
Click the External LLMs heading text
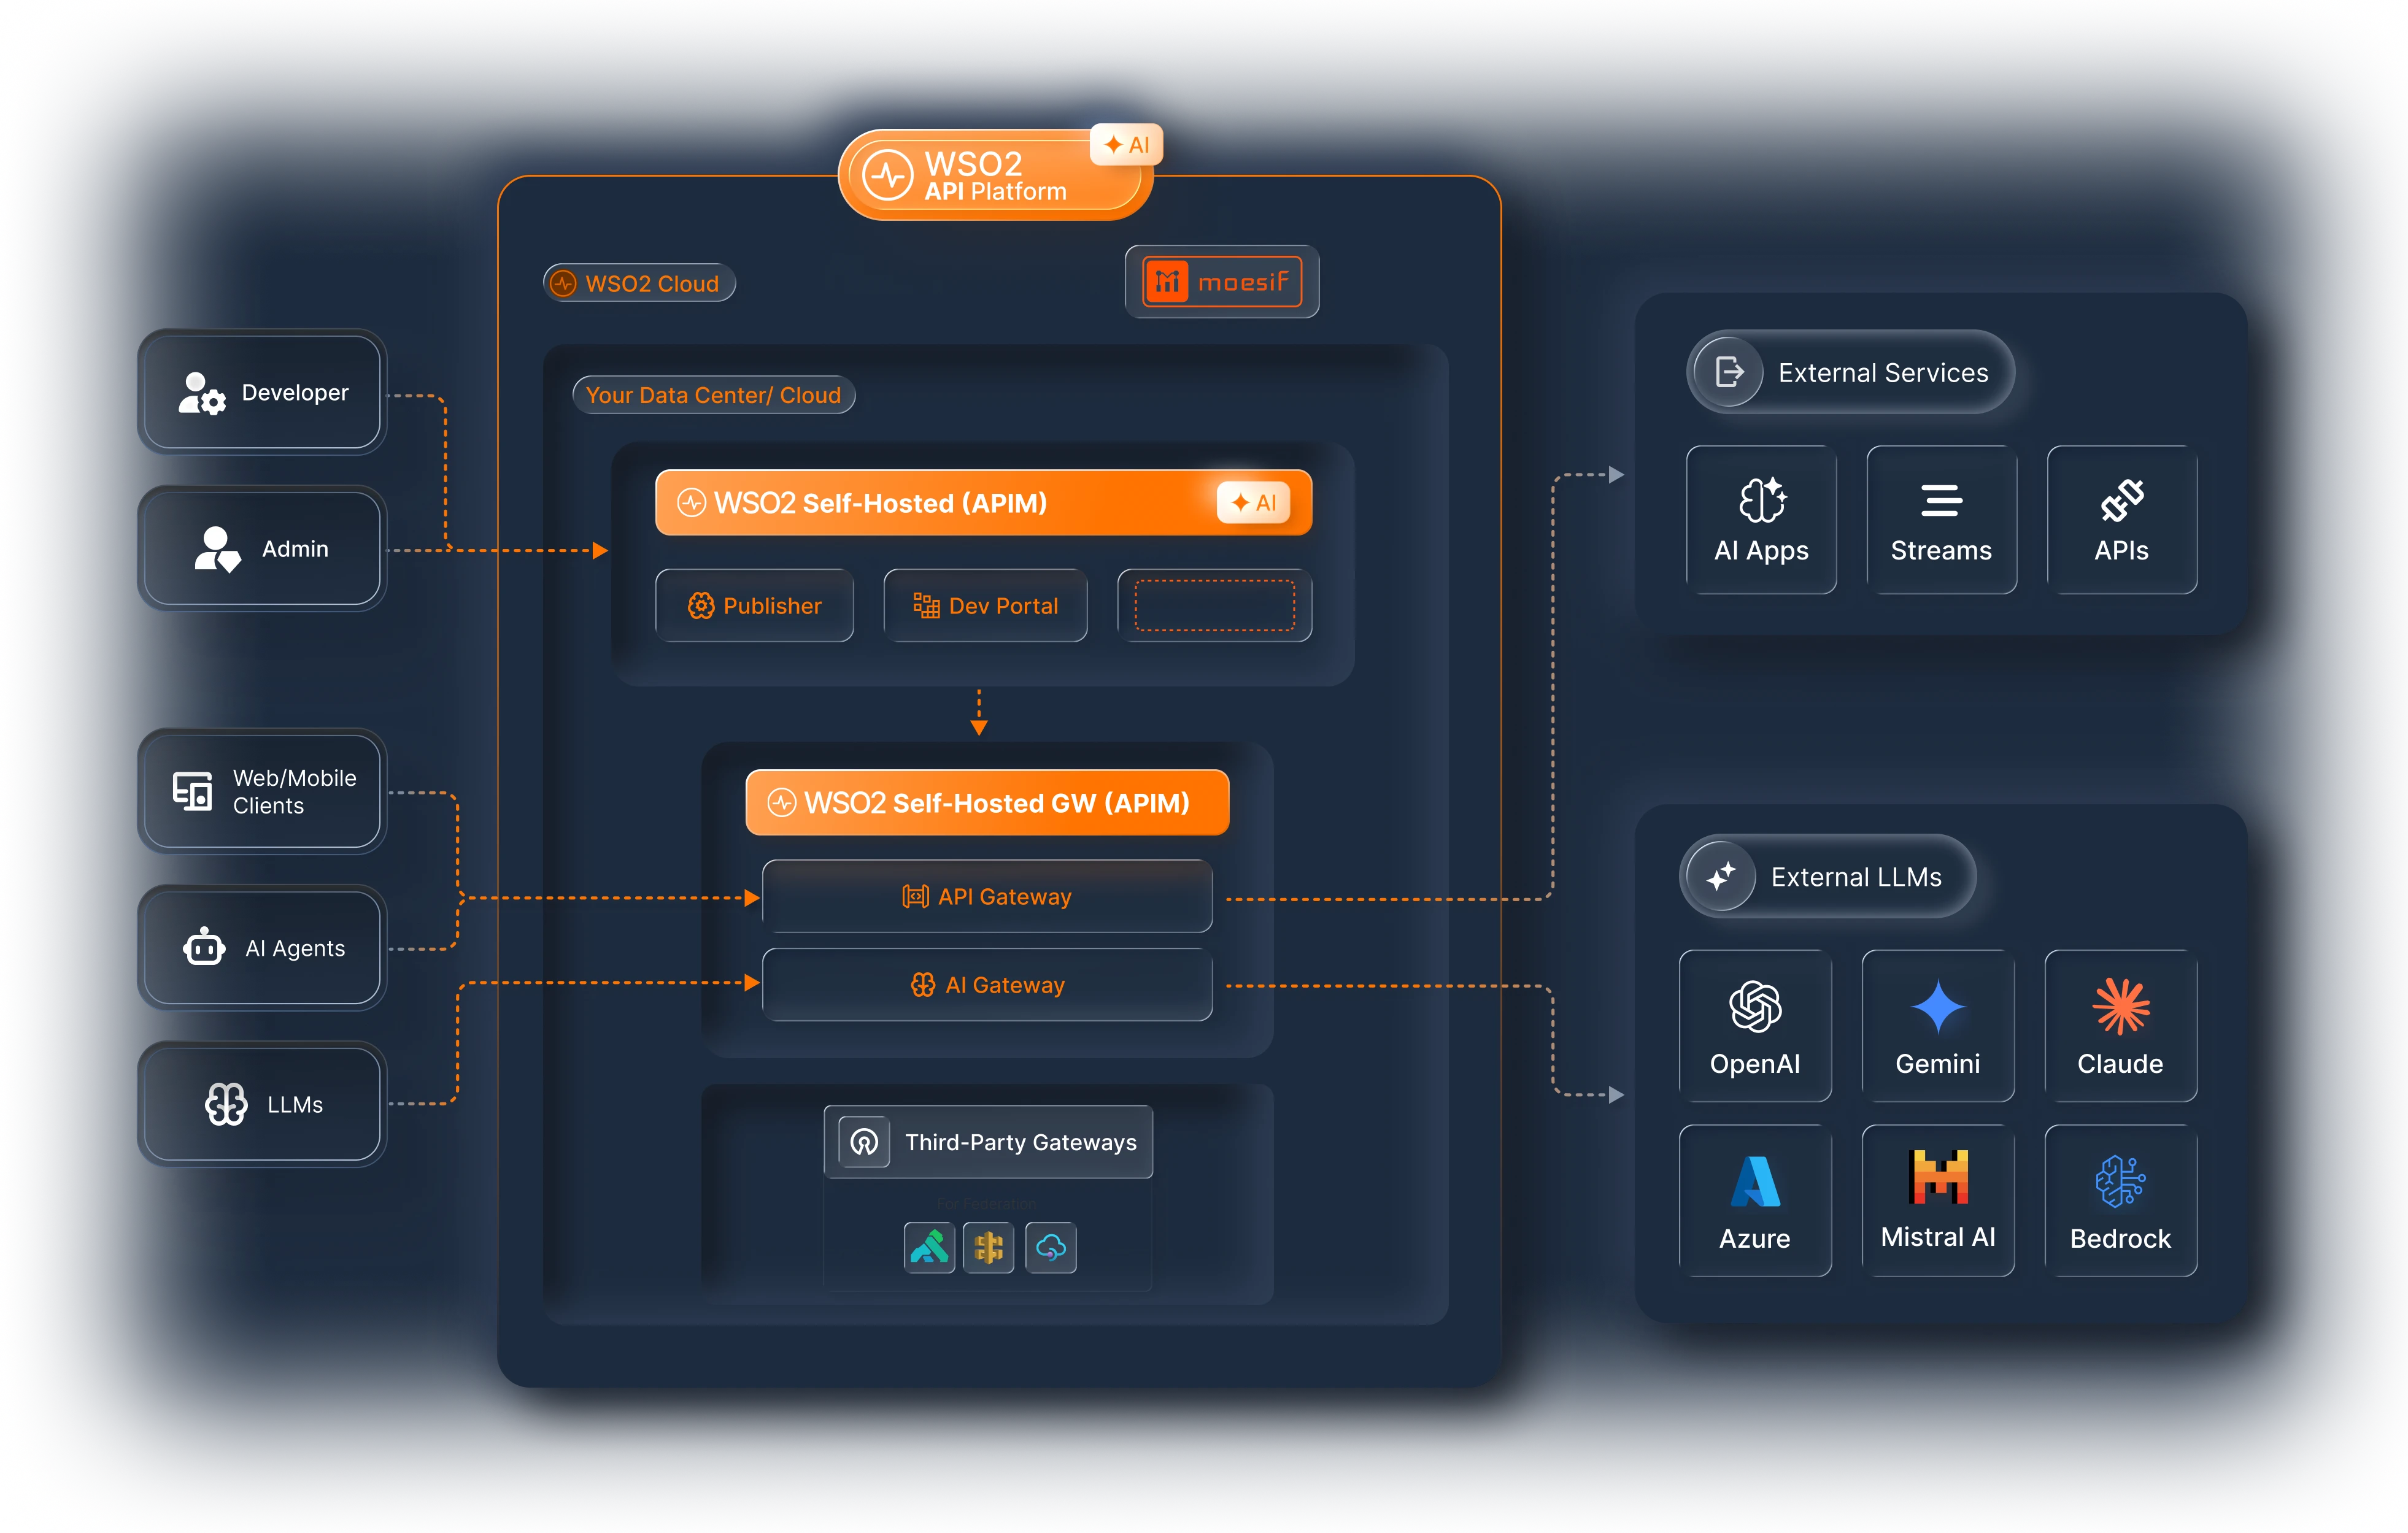point(1856,877)
